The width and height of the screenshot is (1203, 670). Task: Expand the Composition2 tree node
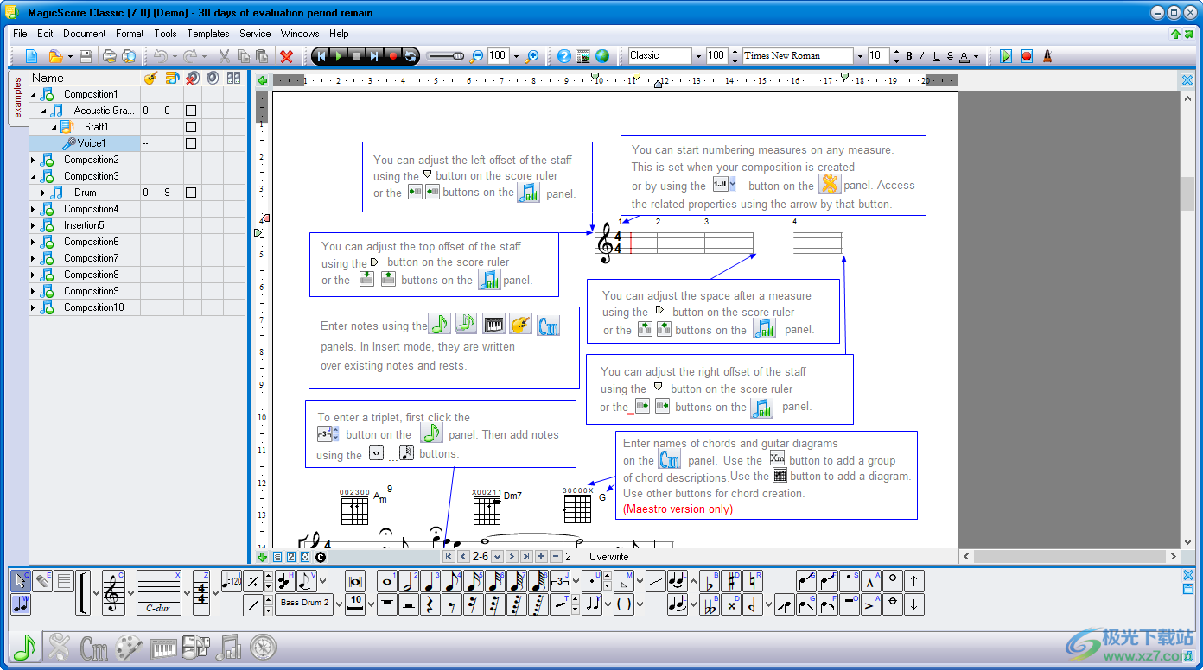[34, 160]
